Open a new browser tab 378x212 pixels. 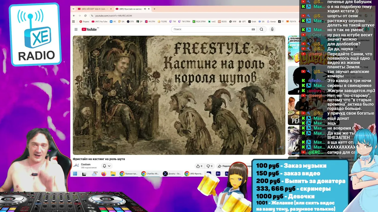[x=154, y=9]
